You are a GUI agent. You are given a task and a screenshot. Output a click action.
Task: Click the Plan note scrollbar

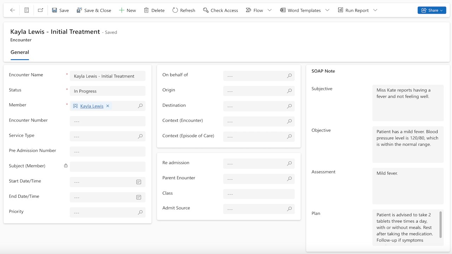click(440, 224)
